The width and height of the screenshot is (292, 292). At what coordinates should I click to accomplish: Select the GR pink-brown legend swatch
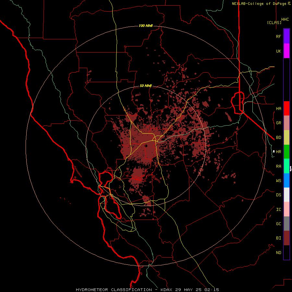point(286,123)
